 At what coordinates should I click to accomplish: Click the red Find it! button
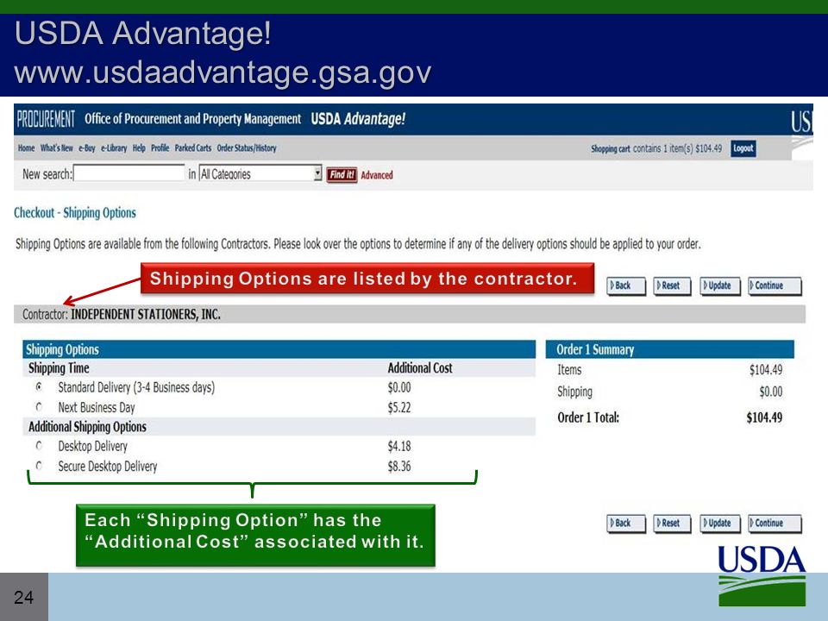pos(342,175)
